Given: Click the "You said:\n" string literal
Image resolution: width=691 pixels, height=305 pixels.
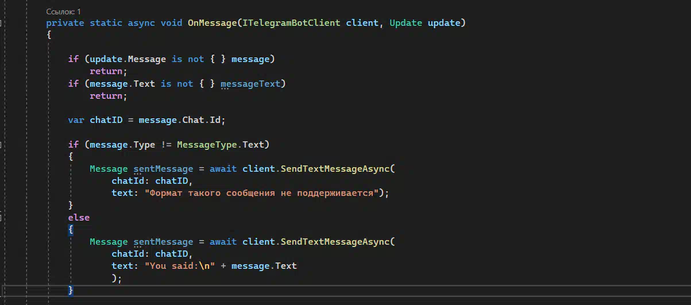Looking at the screenshot, I should pos(177,266).
